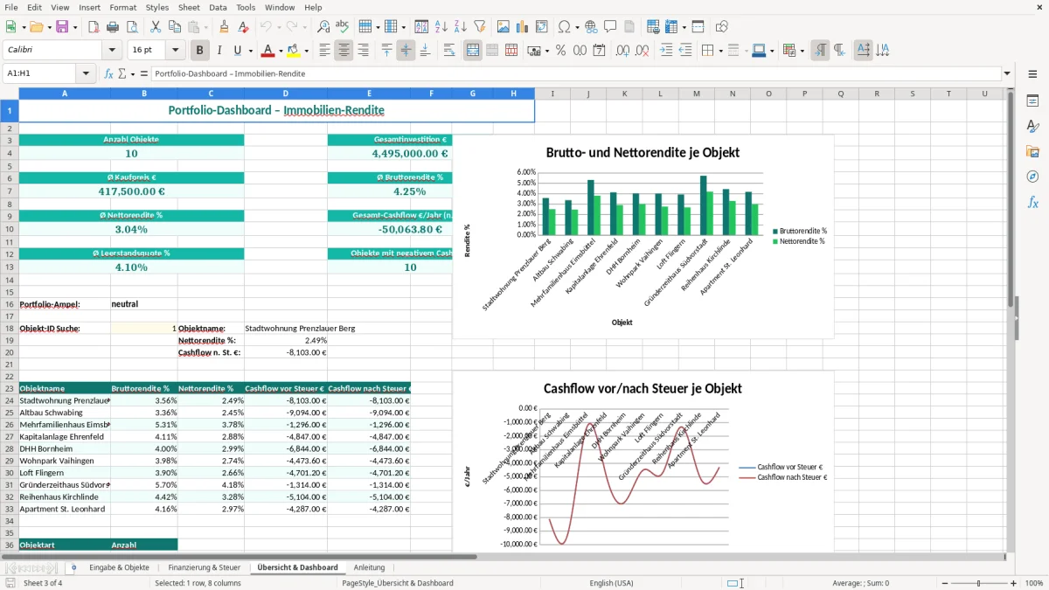The height and width of the screenshot is (590, 1049).
Task: Toggle Wrap Text
Action: click(x=449, y=51)
